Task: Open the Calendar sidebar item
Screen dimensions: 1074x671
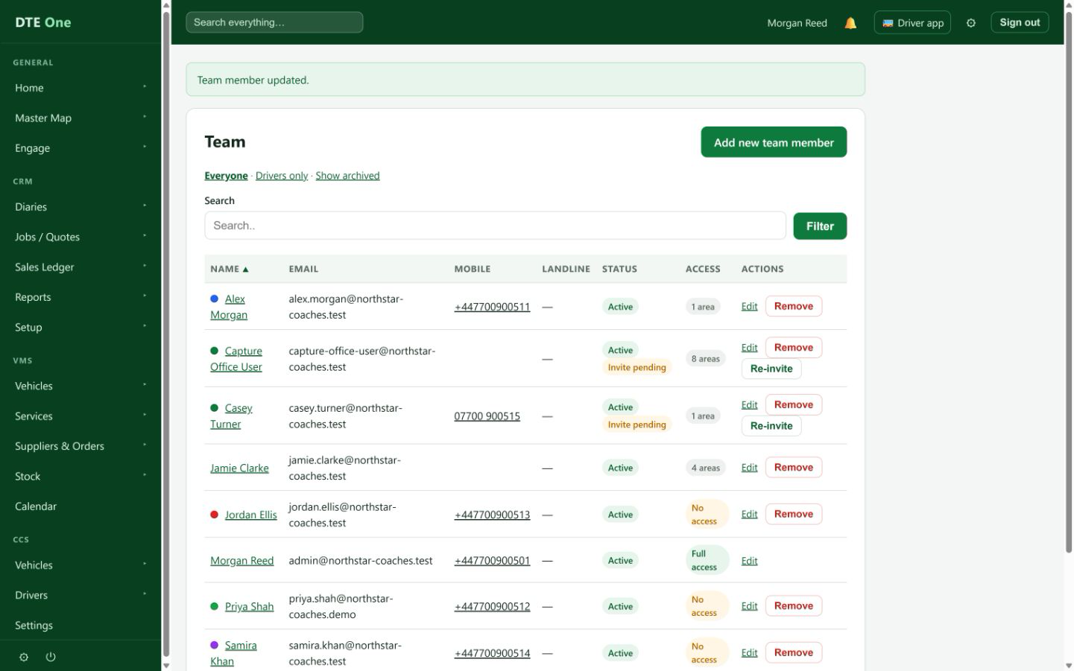Action: 80,506
